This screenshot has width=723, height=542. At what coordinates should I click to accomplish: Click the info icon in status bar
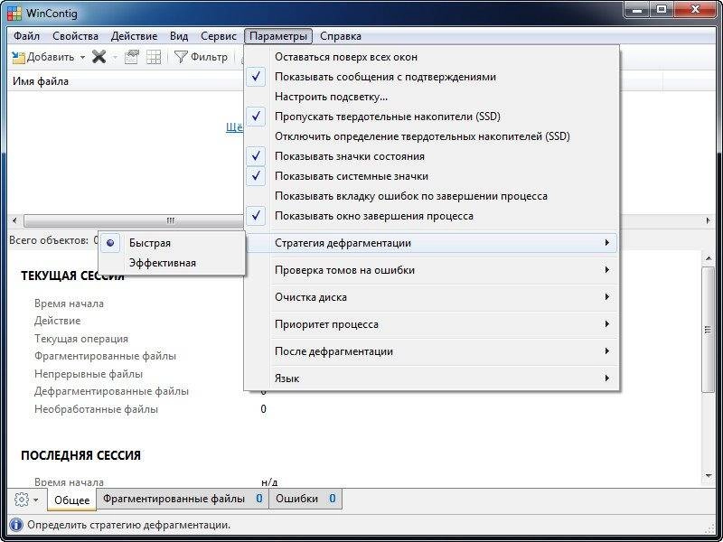(16, 525)
